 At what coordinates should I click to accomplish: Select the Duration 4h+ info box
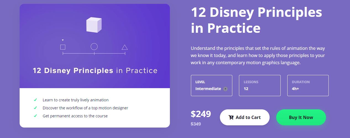pyautogui.click(x=308, y=85)
